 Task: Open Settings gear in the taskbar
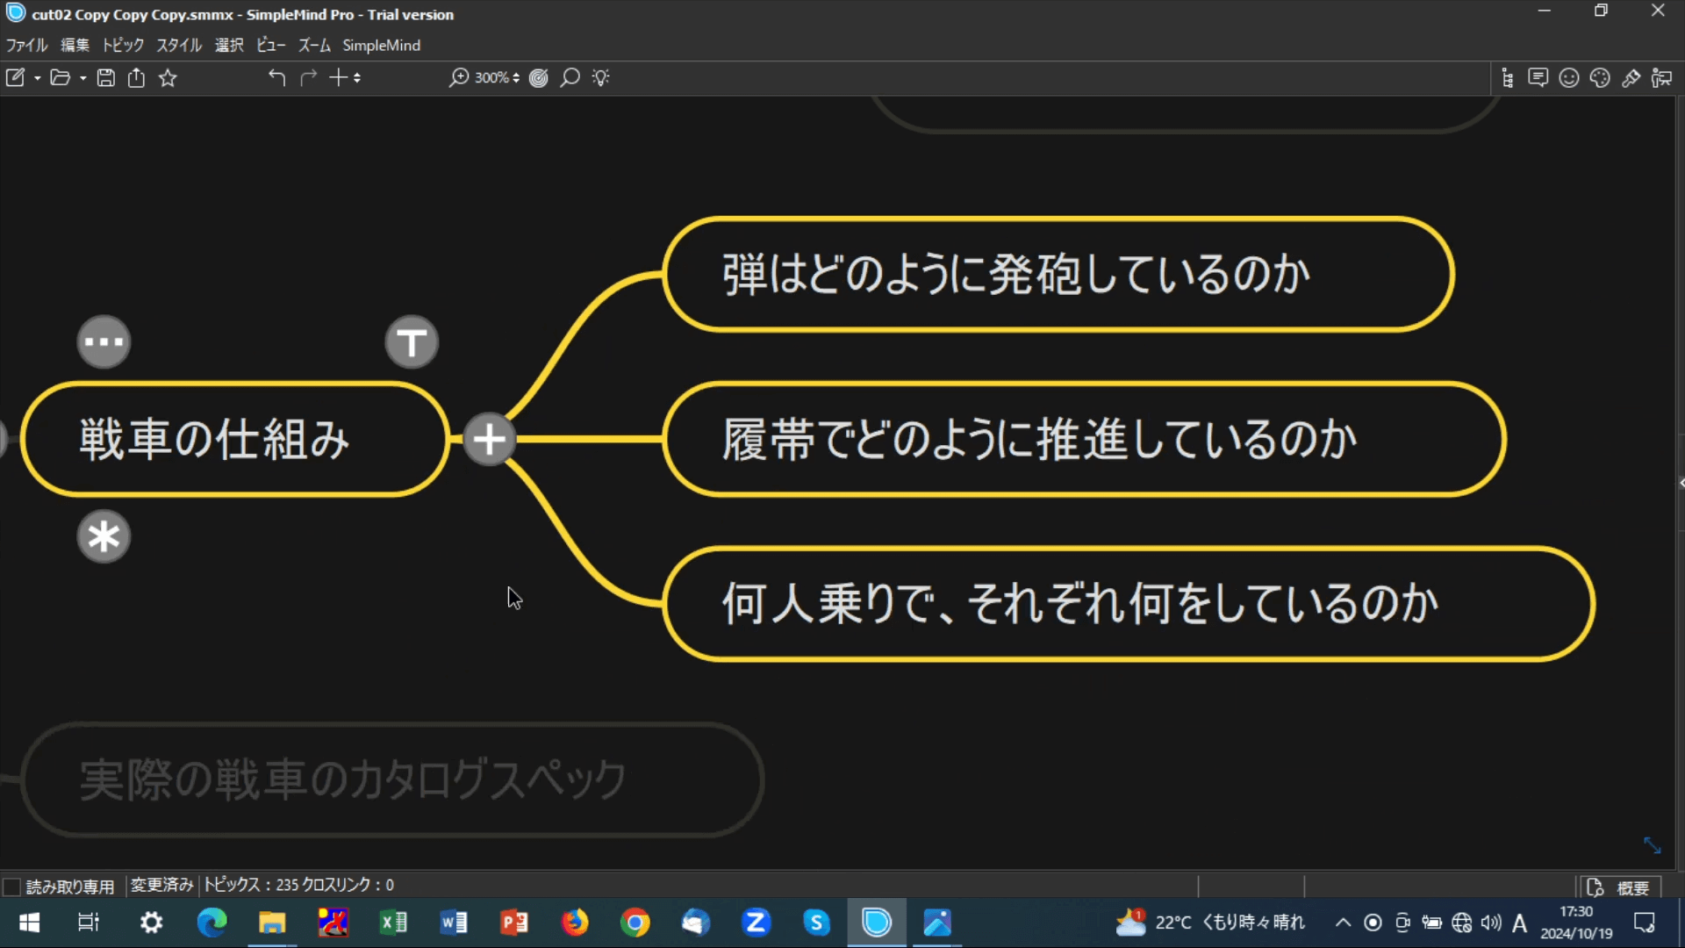(x=151, y=923)
